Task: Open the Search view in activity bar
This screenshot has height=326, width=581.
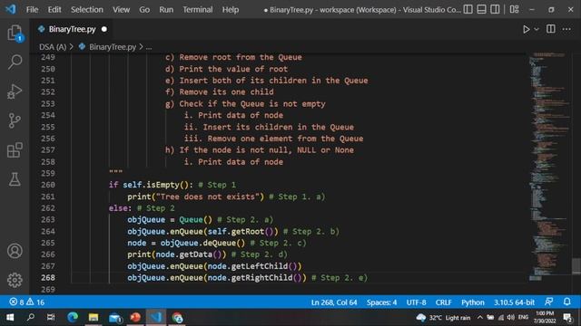Action: [15, 62]
